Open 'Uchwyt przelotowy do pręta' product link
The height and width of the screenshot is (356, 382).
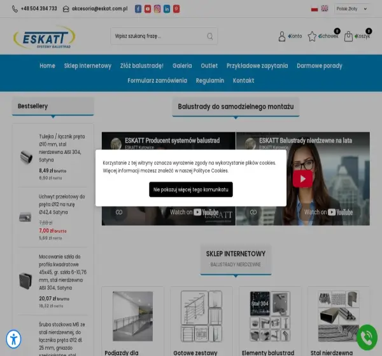[x=62, y=205]
